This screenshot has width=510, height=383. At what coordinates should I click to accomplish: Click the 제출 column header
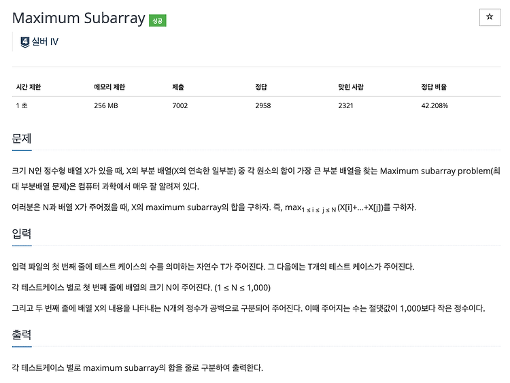178,87
